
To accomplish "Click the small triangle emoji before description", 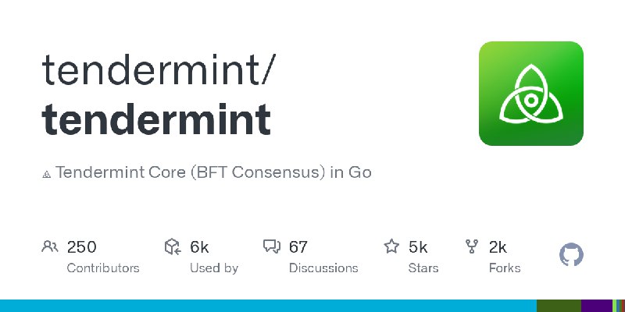I will pos(46,173).
